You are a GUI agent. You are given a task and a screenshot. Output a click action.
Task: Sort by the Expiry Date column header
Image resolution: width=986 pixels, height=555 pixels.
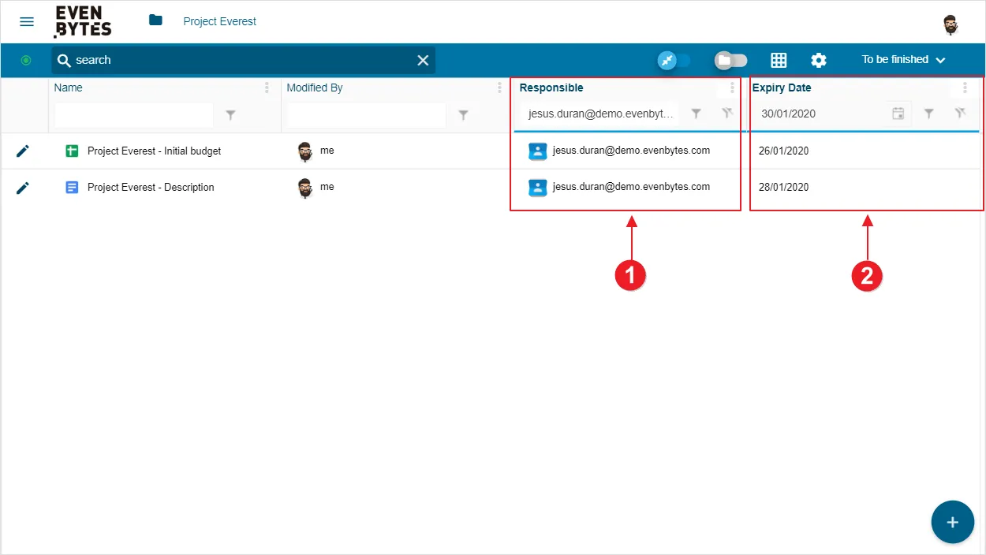pyautogui.click(x=782, y=88)
